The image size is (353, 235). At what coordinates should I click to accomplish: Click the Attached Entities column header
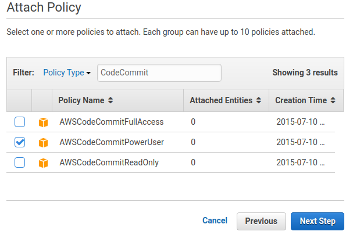coord(226,100)
